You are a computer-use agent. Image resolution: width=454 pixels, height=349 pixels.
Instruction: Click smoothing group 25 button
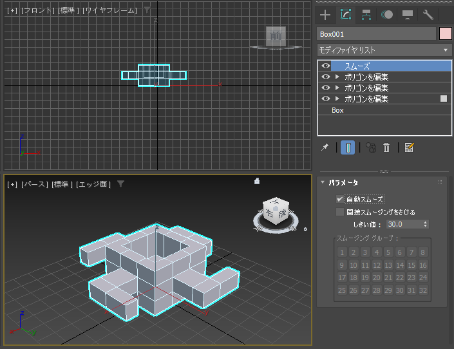[x=342, y=290]
